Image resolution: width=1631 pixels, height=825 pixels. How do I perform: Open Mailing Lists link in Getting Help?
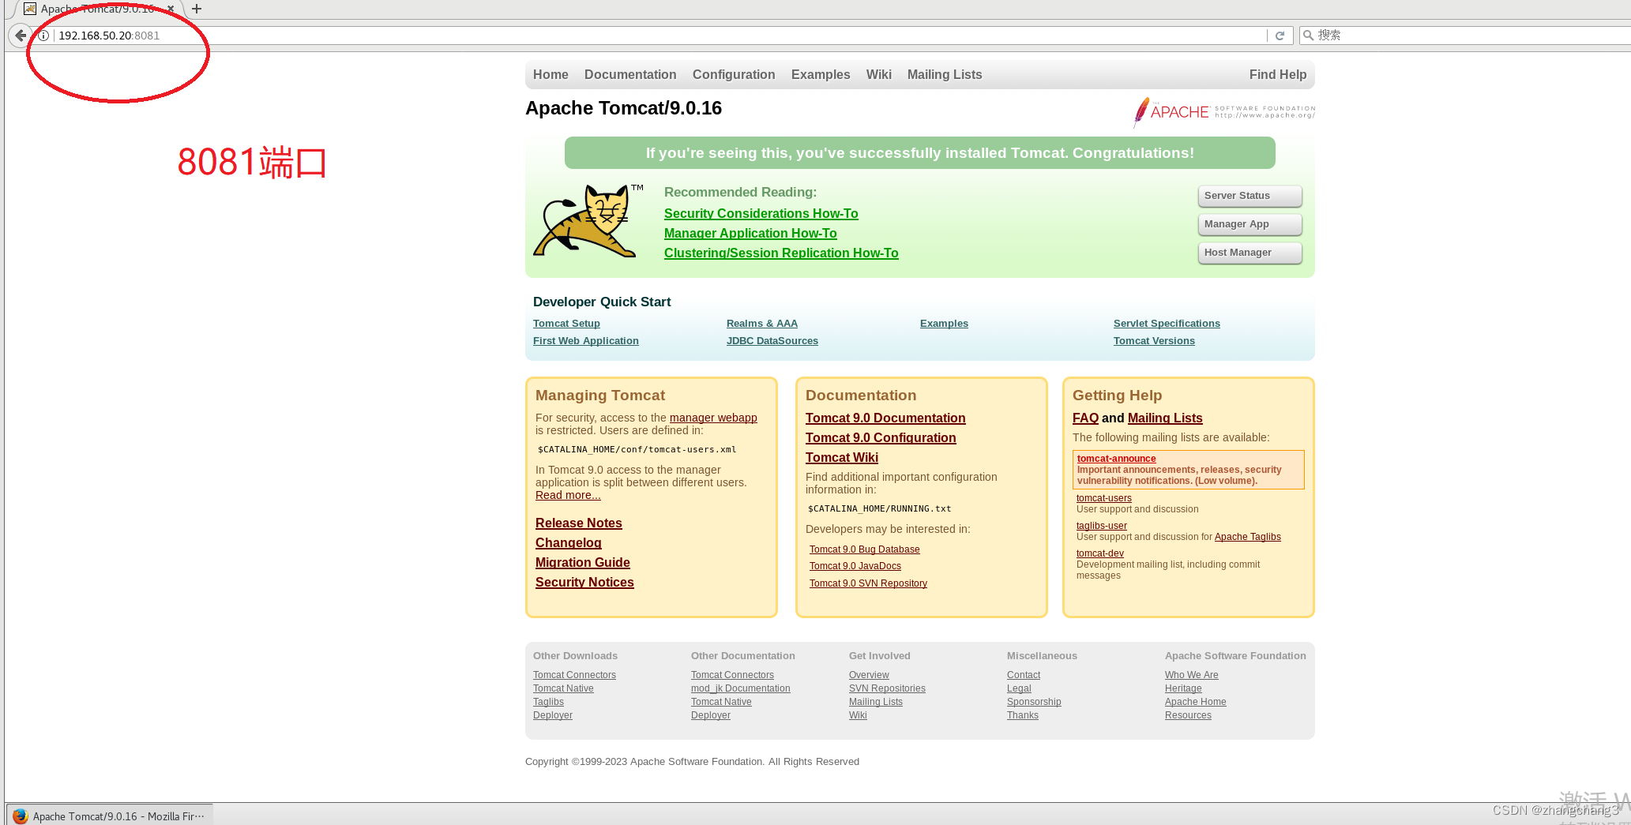(x=1165, y=418)
